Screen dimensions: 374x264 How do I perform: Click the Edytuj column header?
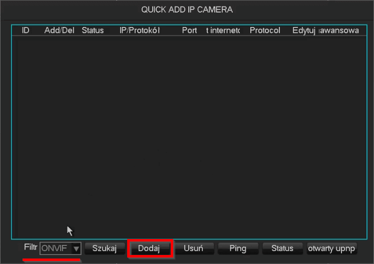304,30
